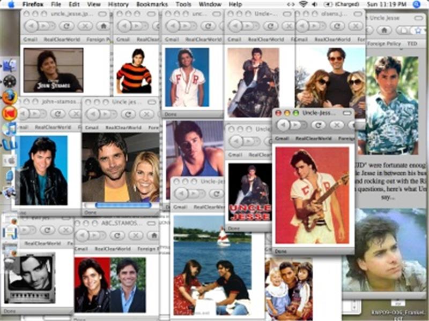Open the Tools menu
The image size is (429, 321).
[183, 4]
